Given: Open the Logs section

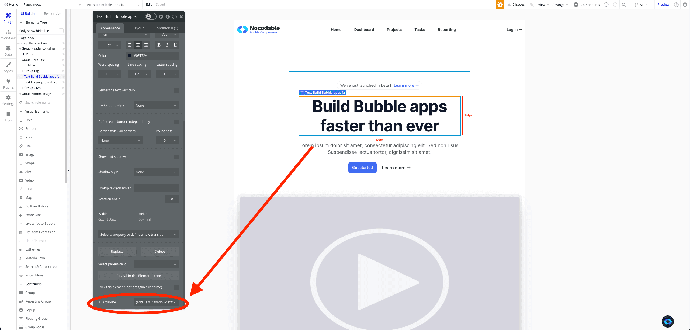Looking at the screenshot, I should point(8,117).
